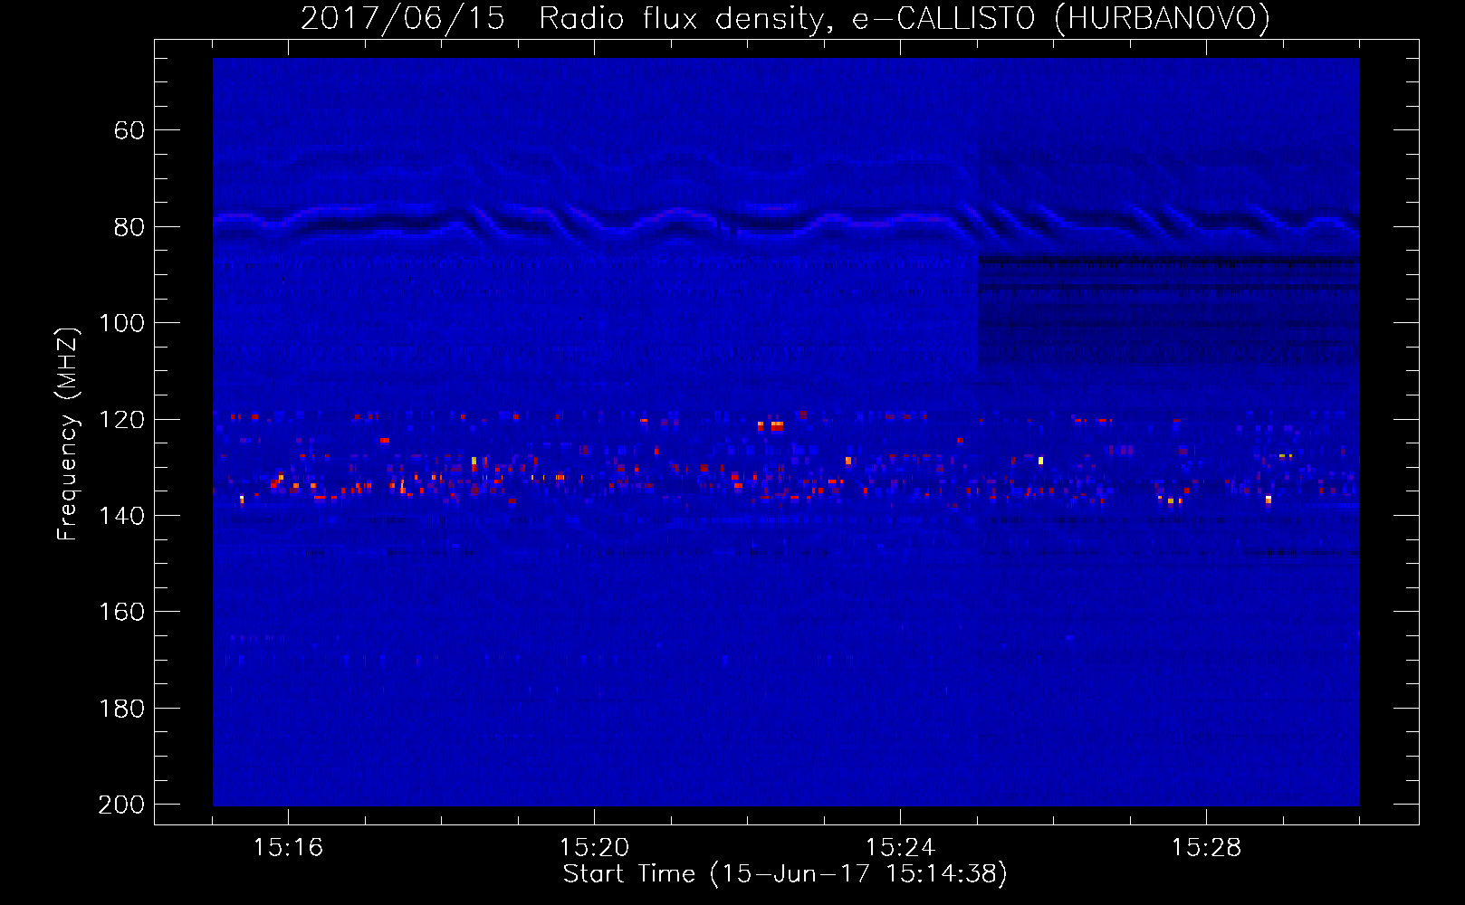The image size is (1465, 905).
Task: Click the time axis label '15:16'
Action: point(288,848)
